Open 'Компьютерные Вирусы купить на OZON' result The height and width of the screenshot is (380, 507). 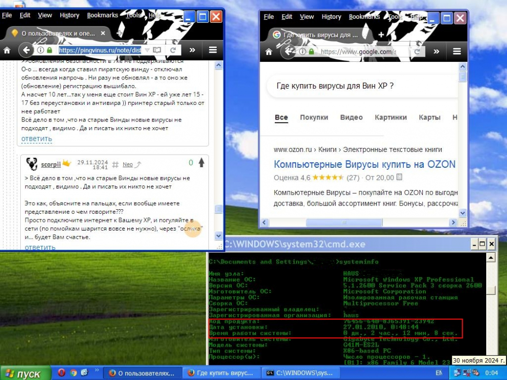(365, 165)
